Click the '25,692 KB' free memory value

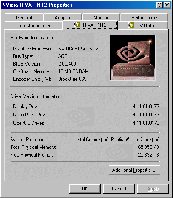point(149,155)
